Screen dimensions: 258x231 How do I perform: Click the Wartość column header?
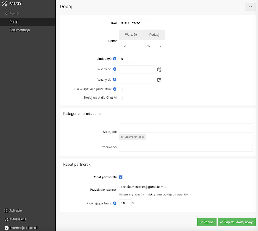click(x=131, y=35)
